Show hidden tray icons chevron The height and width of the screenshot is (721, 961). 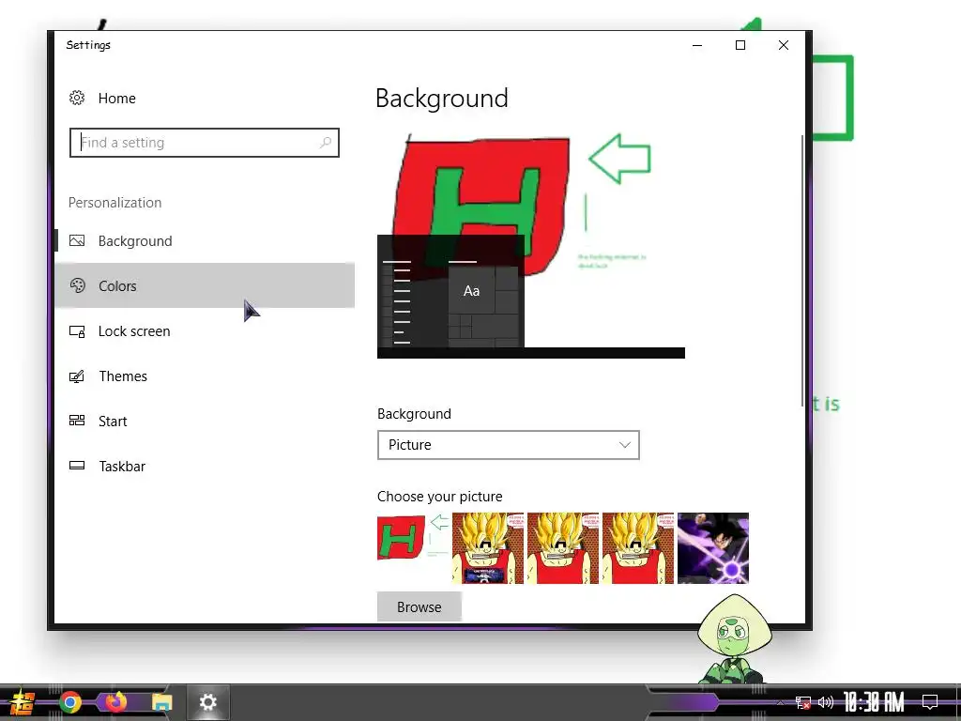click(780, 702)
